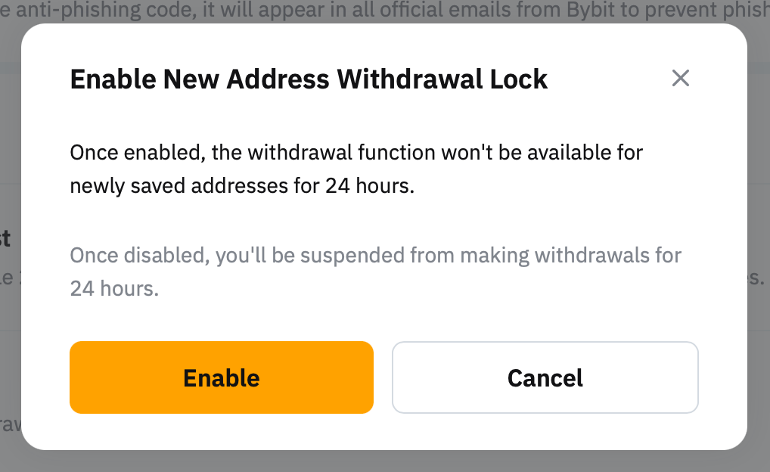
Task: Click the 'Once enabled' description line
Action: coord(356,153)
